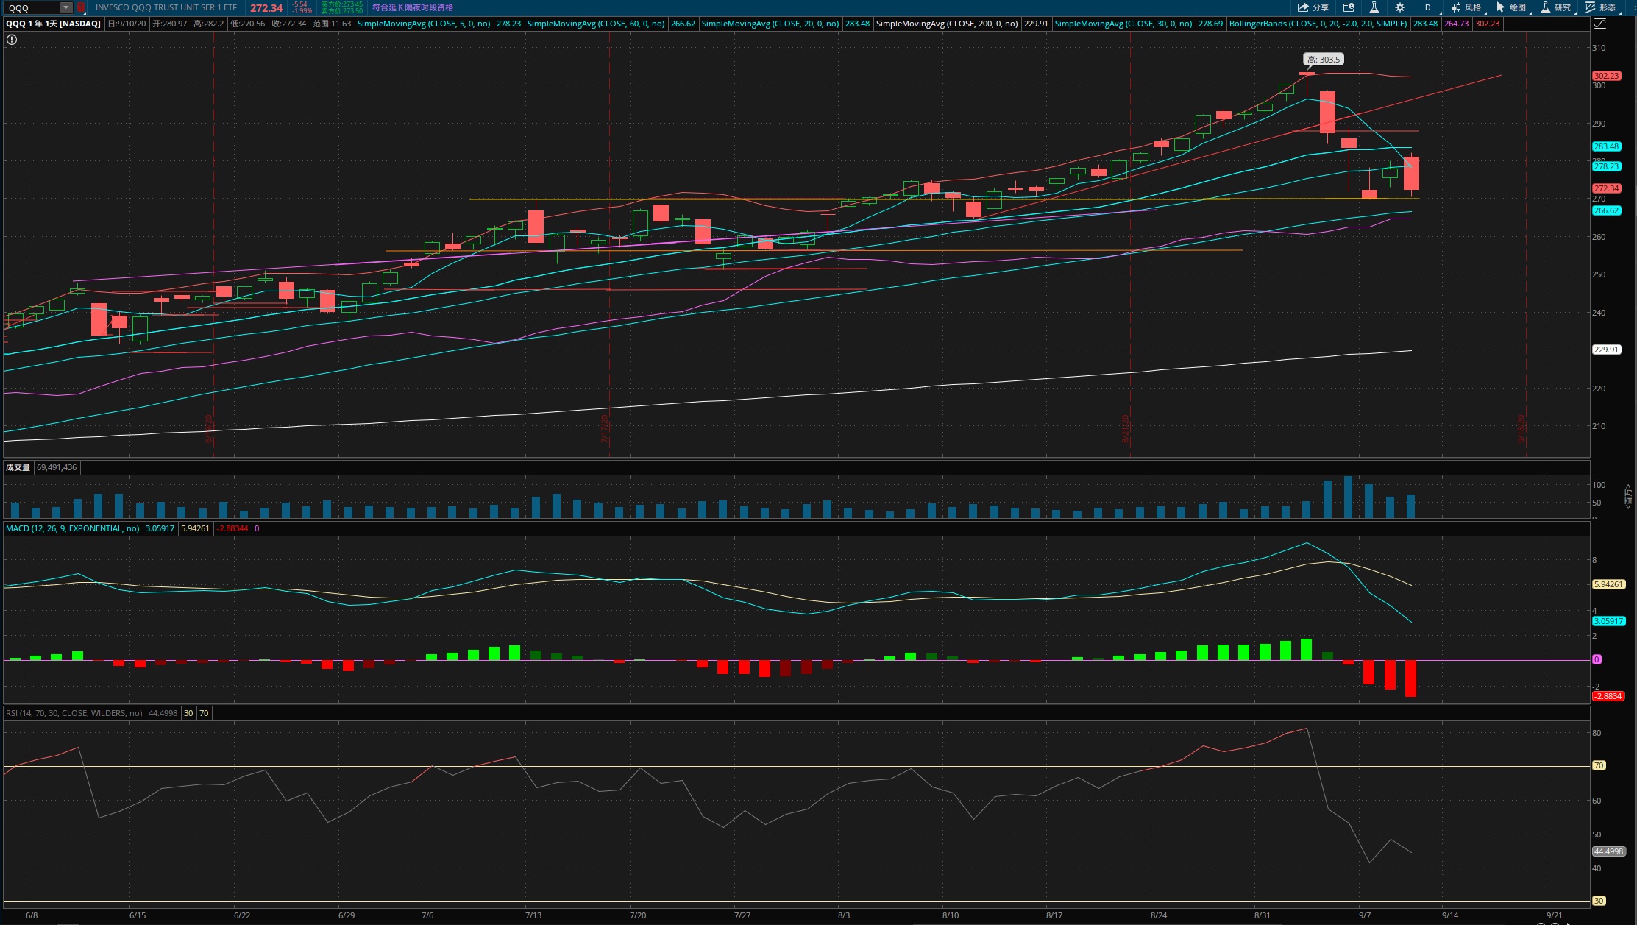Open the 绘图 (drawings) menu
The width and height of the screenshot is (1637, 925).
(x=1512, y=7)
